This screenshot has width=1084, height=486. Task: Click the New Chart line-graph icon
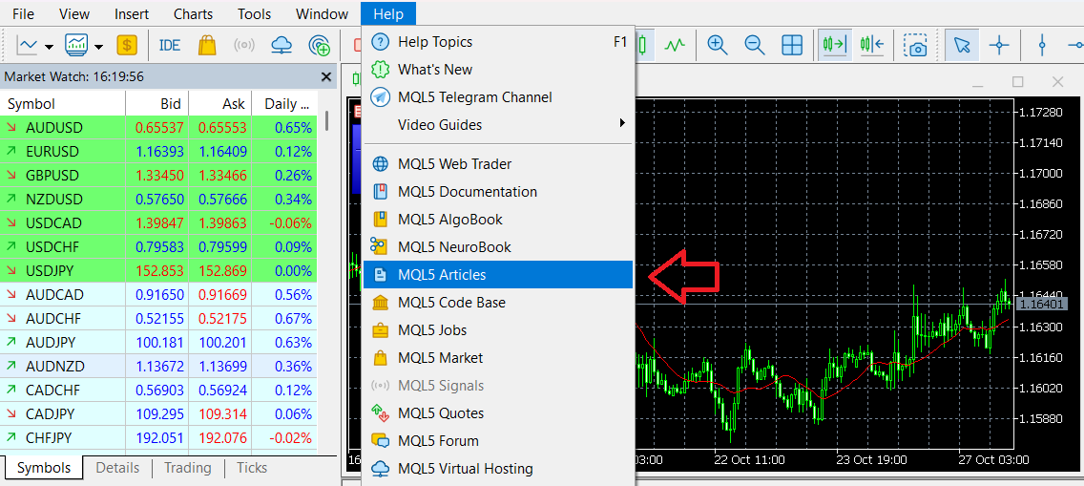pyautogui.click(x=28, y=46)
